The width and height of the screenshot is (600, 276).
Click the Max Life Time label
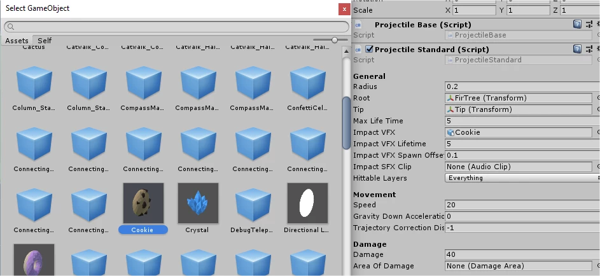(378, 121)
